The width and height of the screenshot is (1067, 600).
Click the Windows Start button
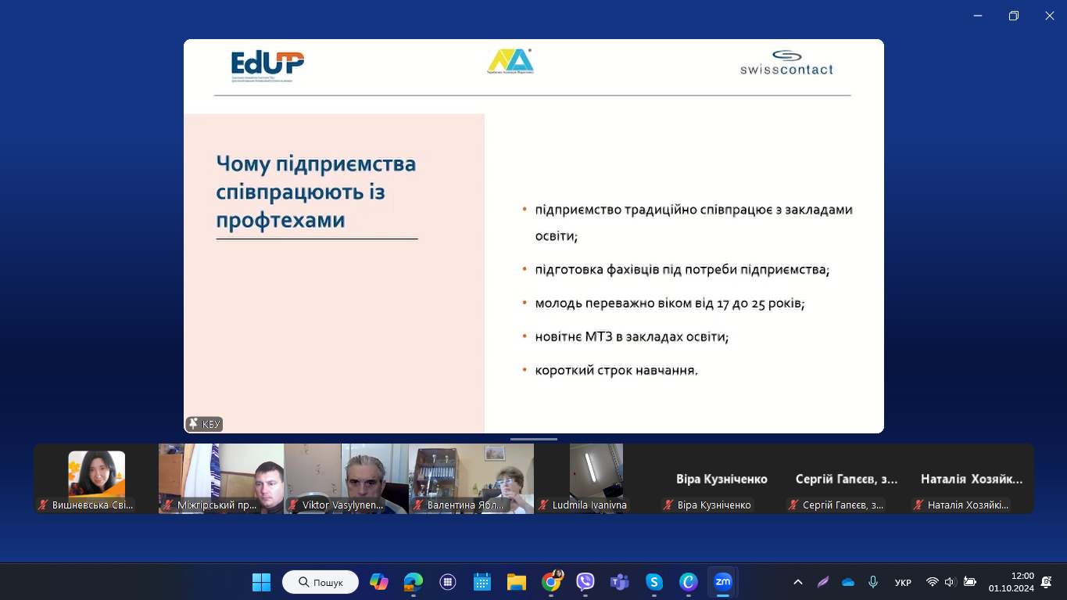[261, 582]
